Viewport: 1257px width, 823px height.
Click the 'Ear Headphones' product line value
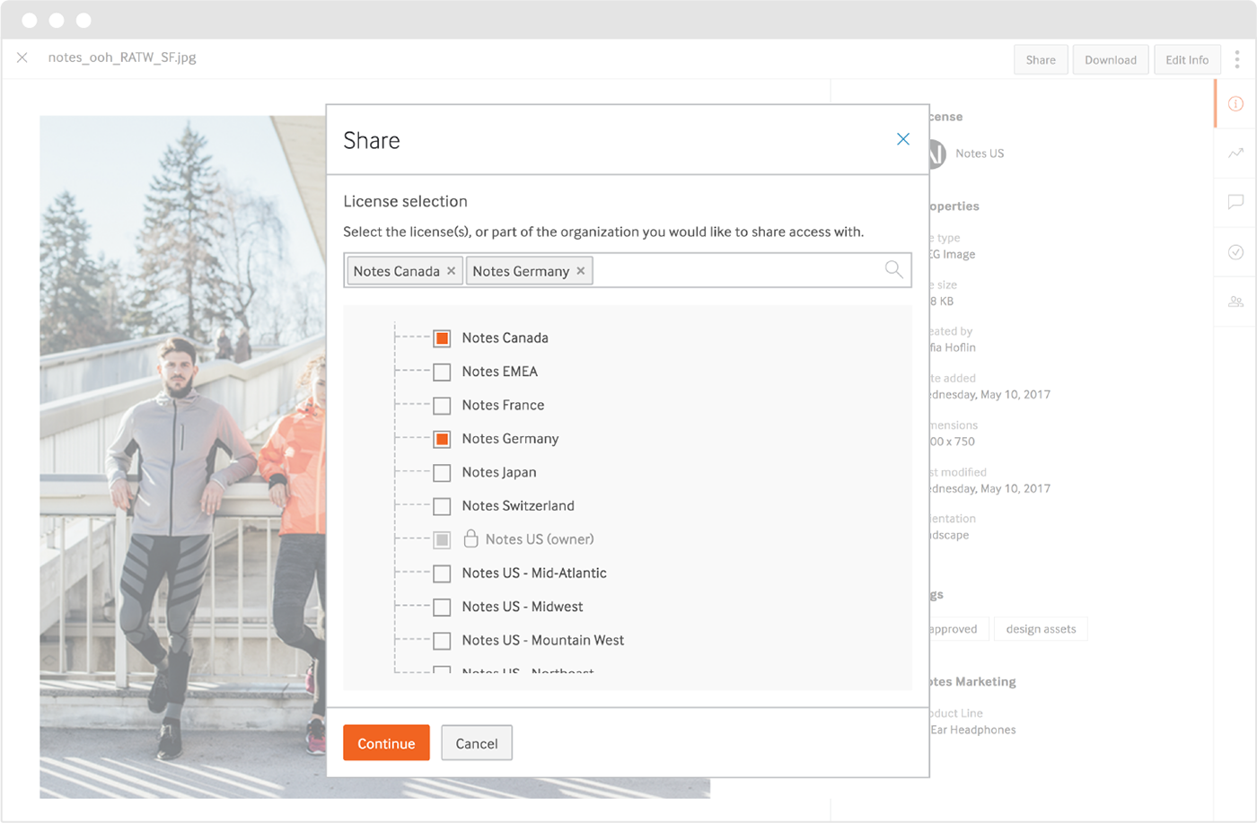(x=973, y=730)
